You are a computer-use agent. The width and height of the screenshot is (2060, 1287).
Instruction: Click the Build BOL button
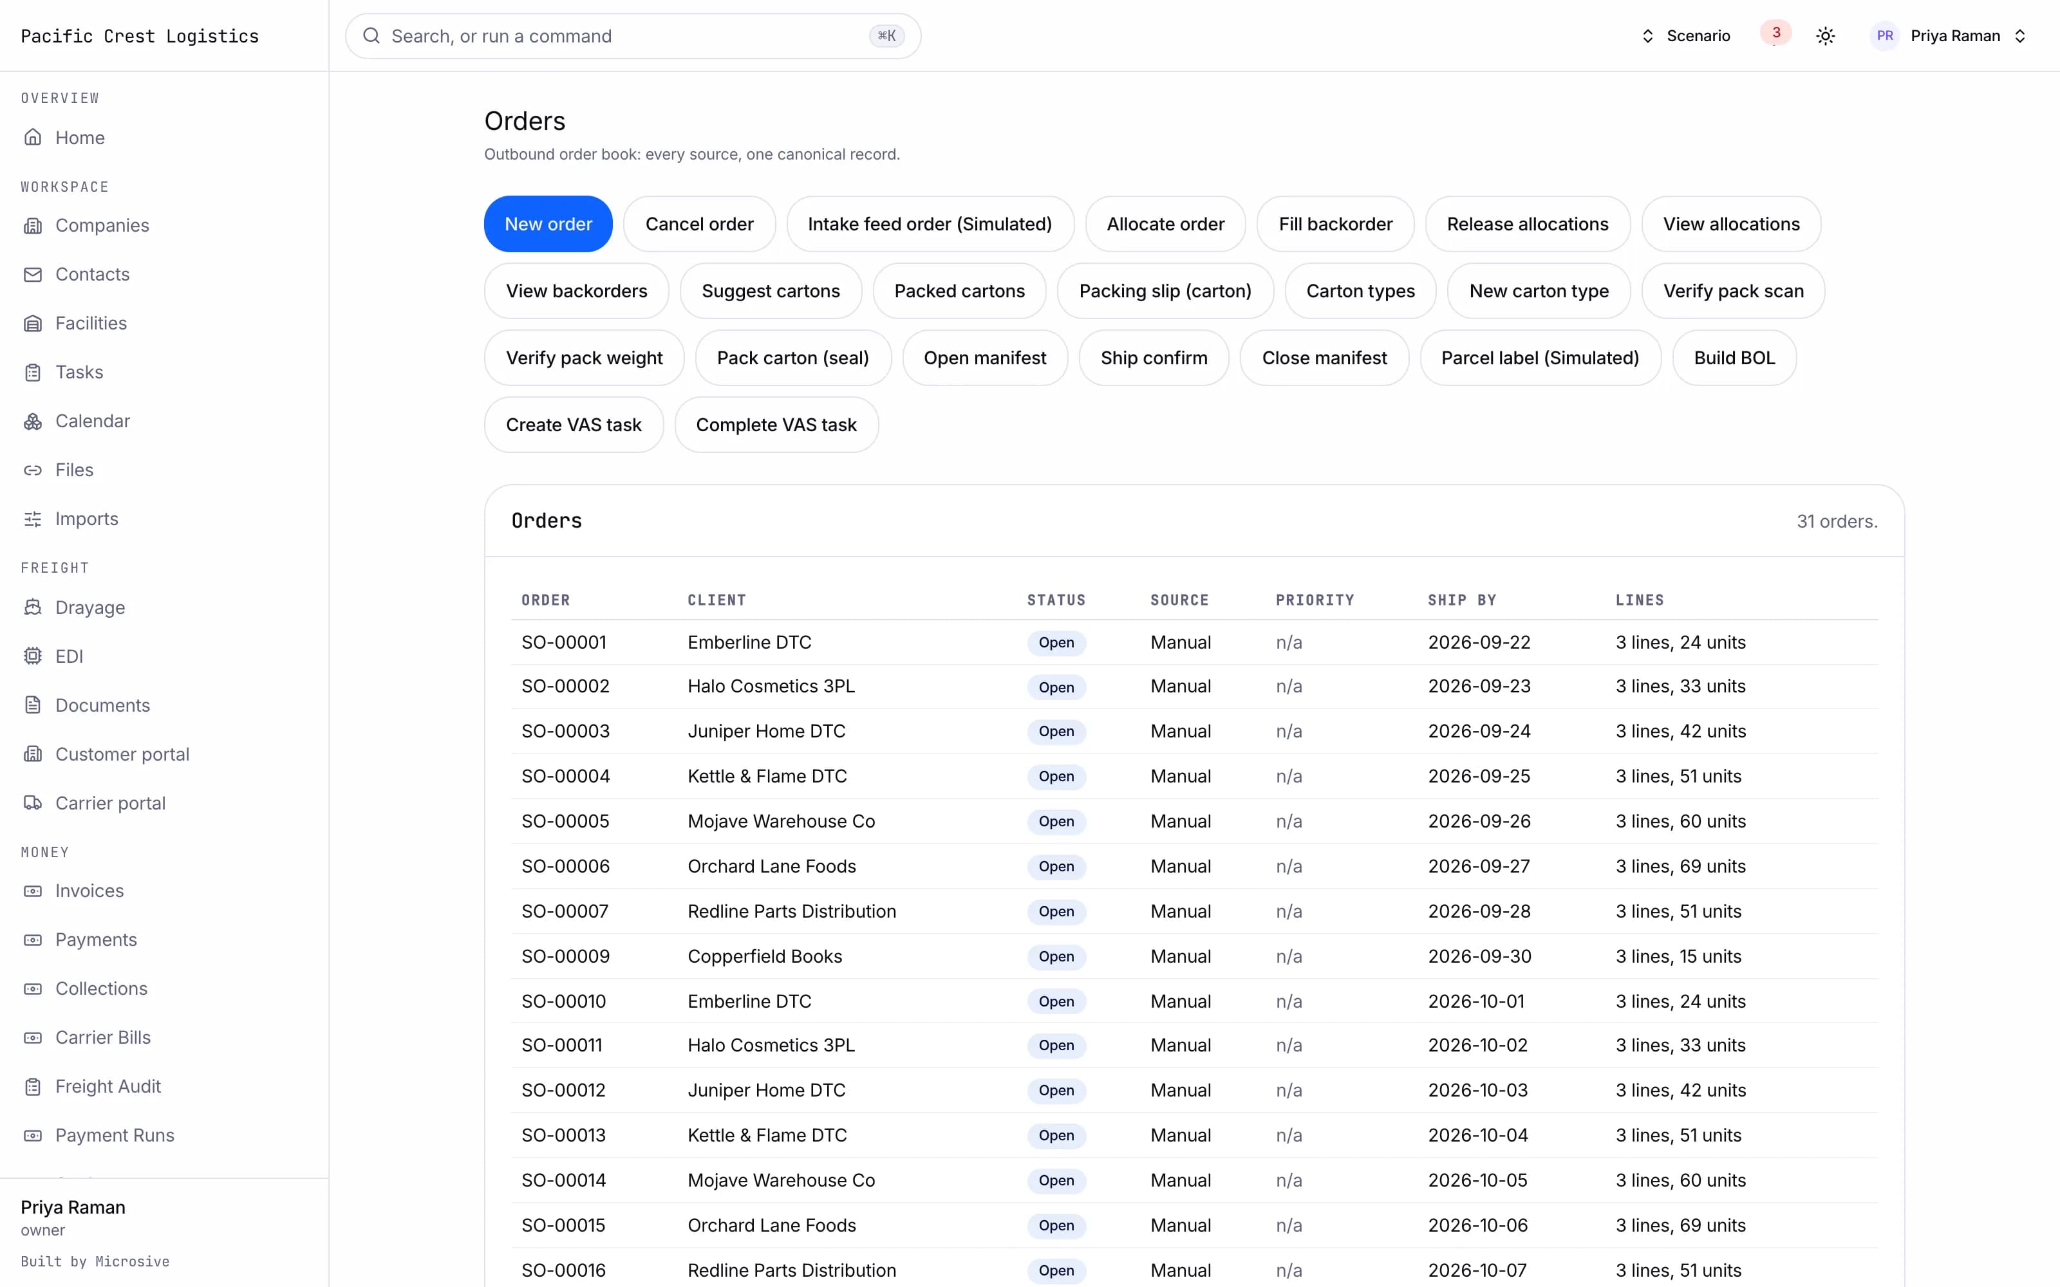pos(1734,358)
